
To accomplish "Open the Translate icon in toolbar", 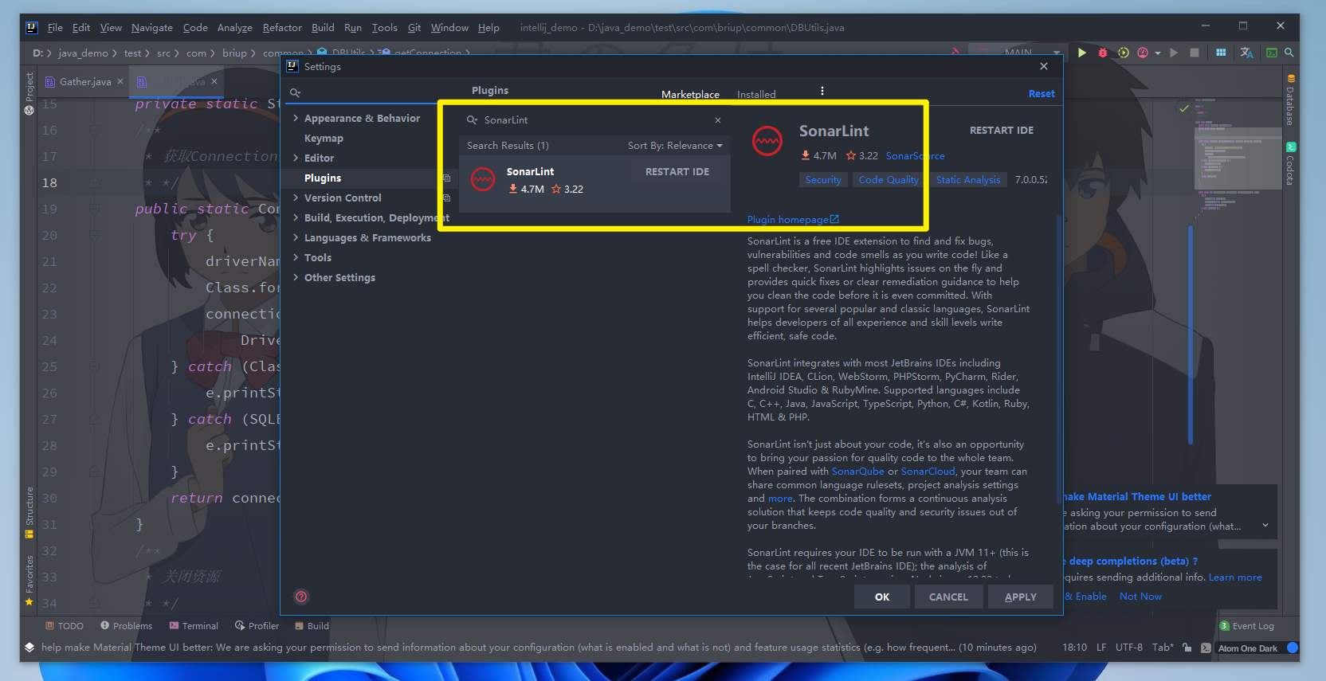I will (1247, 53).
